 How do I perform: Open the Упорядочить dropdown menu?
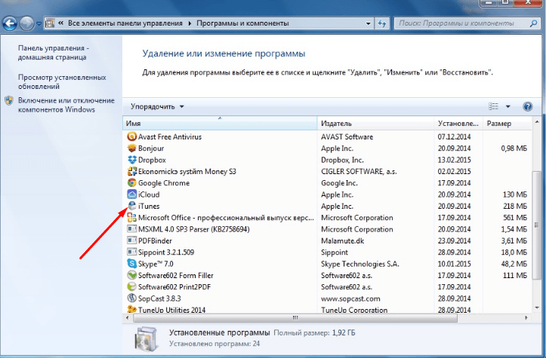coord(157,107)
